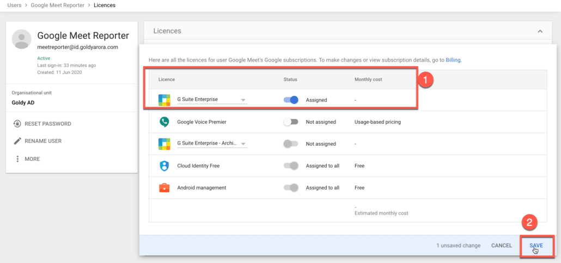Image resolution: width=561 pixels, height=263 pixels.
Task: Click the Cloud Identity Free shield icon
Action: click(164, 166)
